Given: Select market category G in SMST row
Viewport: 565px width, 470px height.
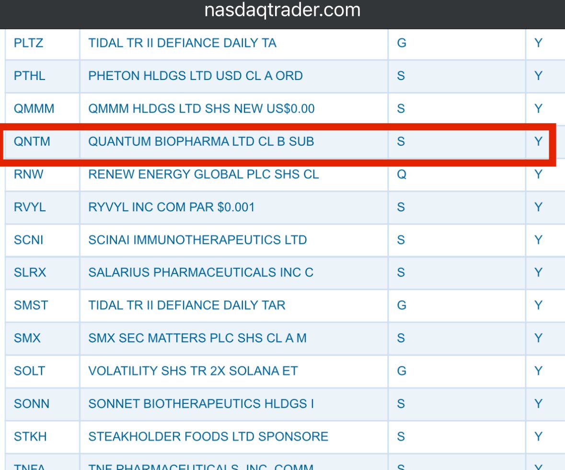Looking at the screenshot, I should pos(402,305).
